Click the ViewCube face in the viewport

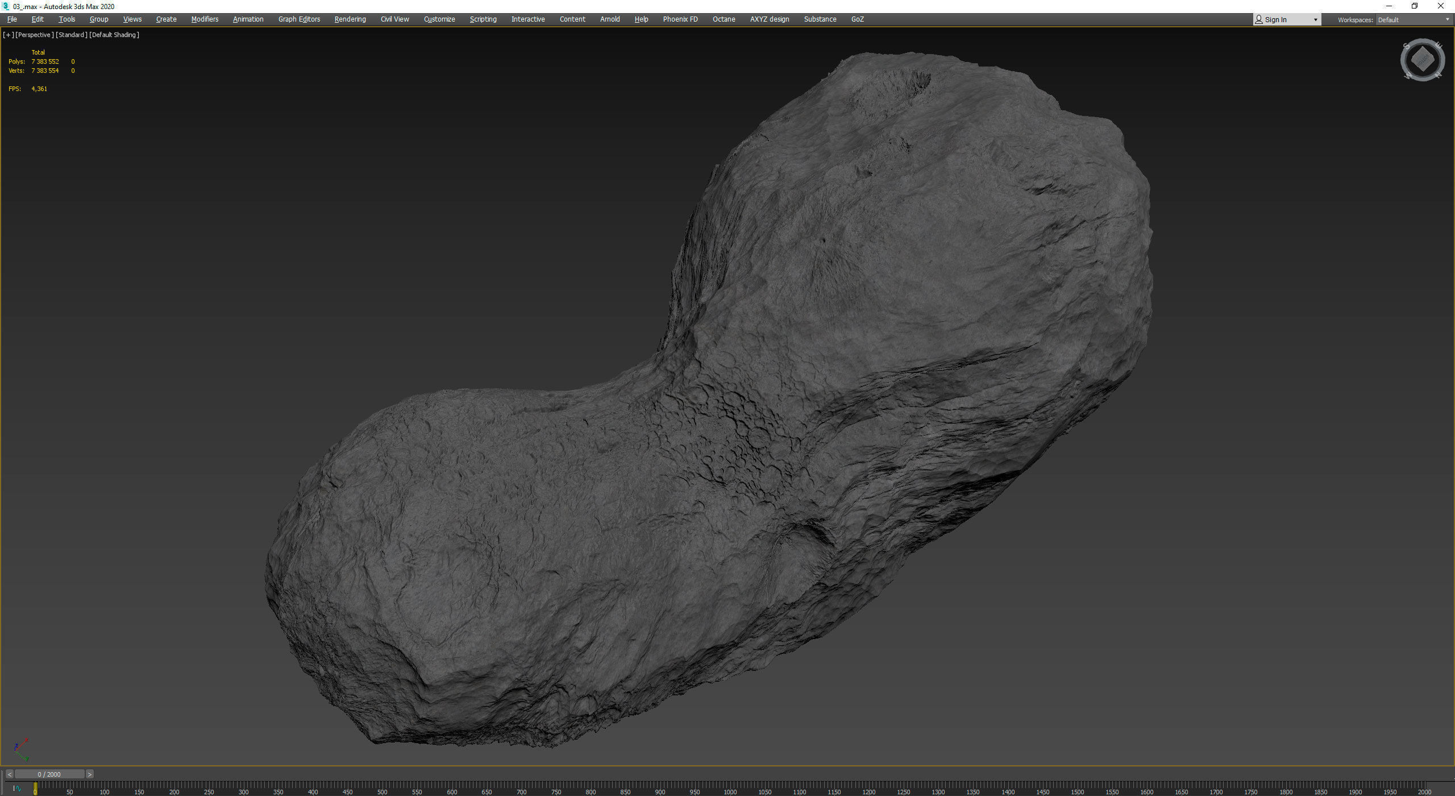(1423, 59)
